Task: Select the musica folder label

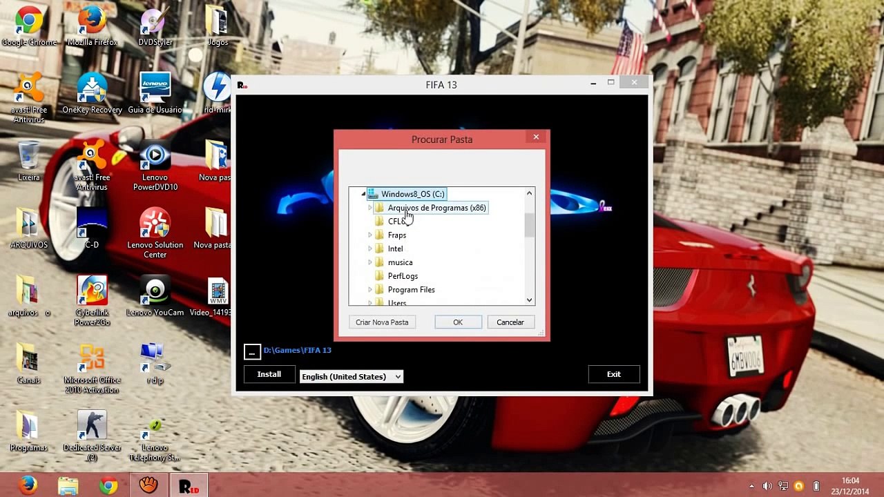Action: click(400, 262)
